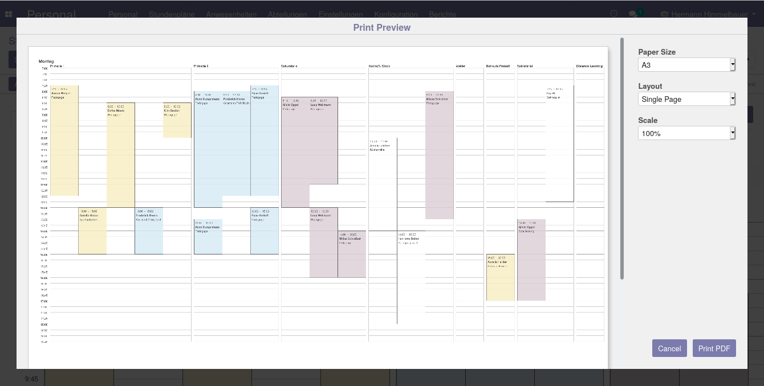Open the Layout dropdown showing Single Page

(x=686, y=99)
